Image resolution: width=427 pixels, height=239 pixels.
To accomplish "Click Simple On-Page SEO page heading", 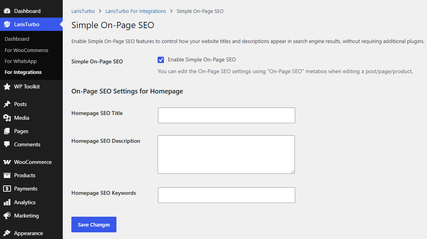I will point(113,25).
